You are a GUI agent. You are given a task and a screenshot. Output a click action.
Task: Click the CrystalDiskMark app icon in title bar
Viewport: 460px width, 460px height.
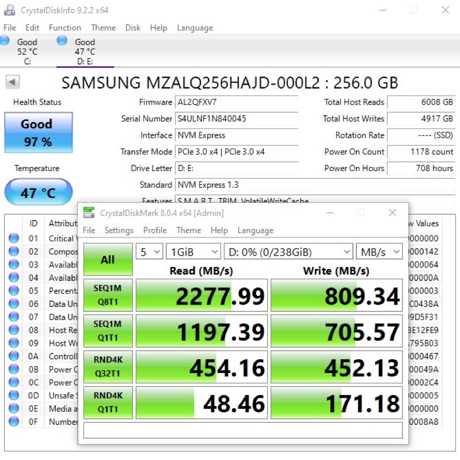[x=89, y=212]
